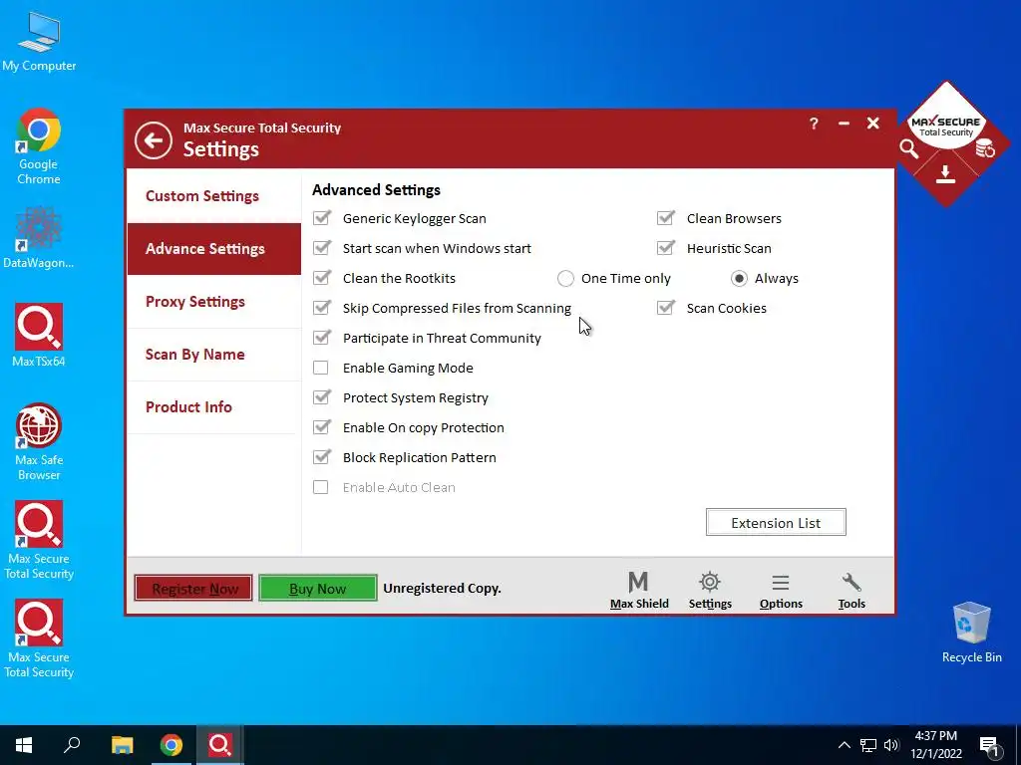
Task: Open taskbar search magnifier
Action: point(72,745)
